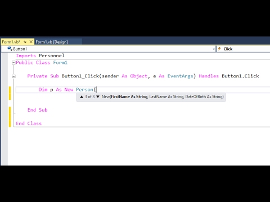The image size is (270, 202).
Task: Click the Person type name
Action: click(84, 90)
